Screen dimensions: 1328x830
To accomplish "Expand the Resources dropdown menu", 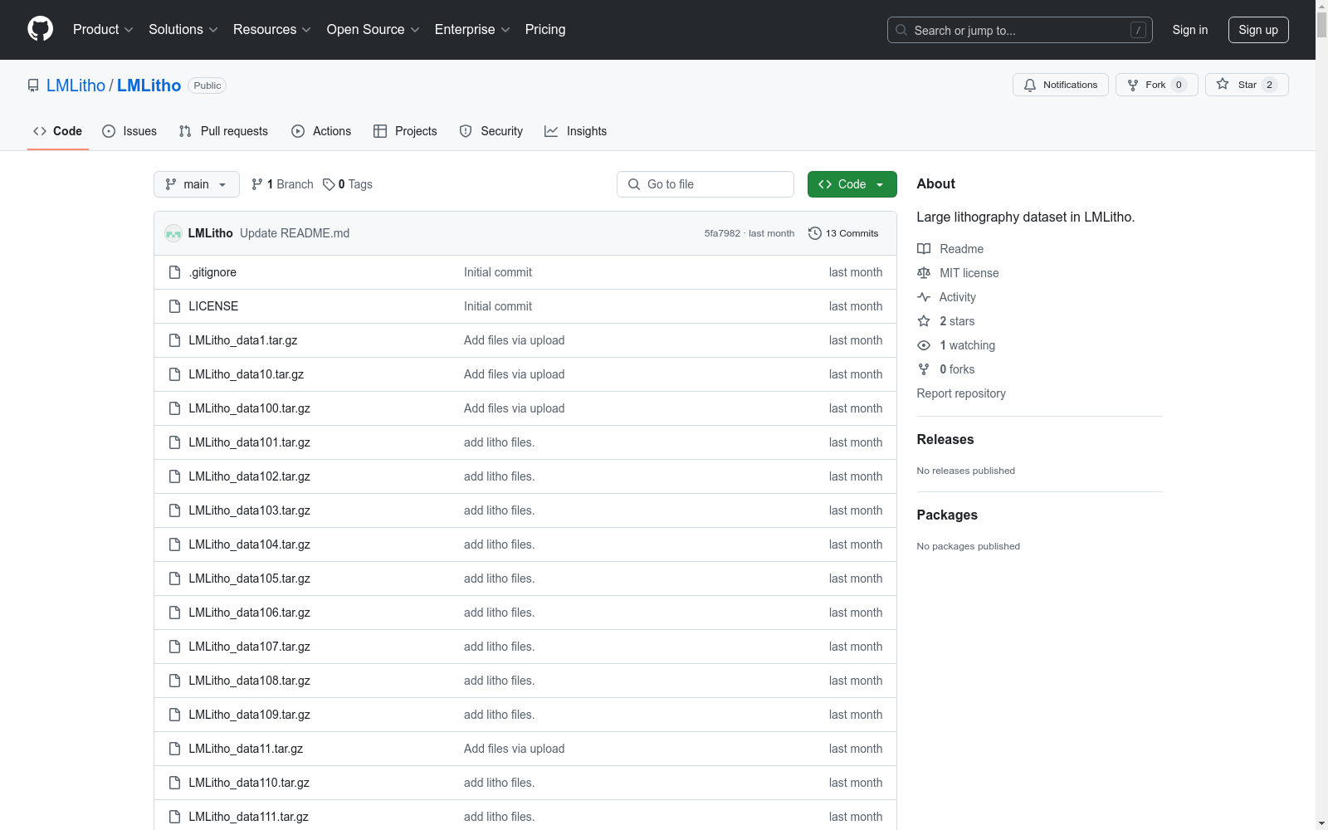I will click(272, 30).
